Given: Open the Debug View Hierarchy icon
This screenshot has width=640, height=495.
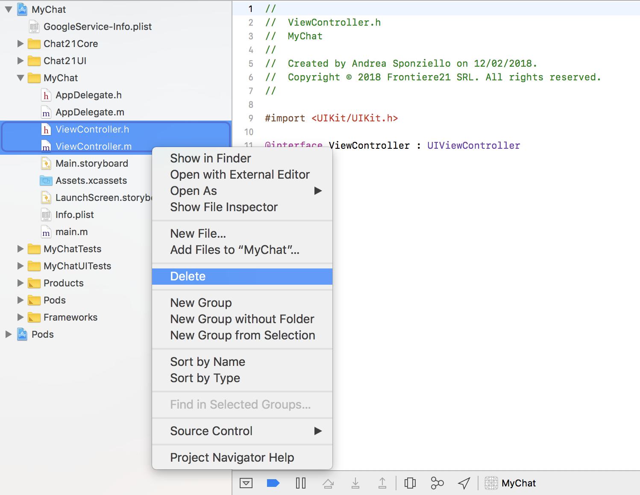Looking at the screenshot, I should (x=410, y=483).
